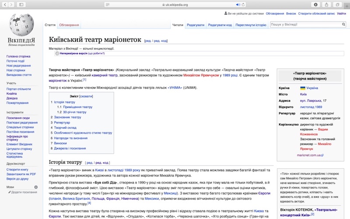Open Постійне посилання
350x219 pixels.
pyautogui.click(x=20, y=132)
